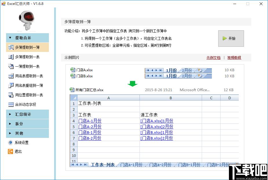Select 同位置提取到一表 menu label
The height and width of the screenshot is (180, 268).
click(29, 95)
